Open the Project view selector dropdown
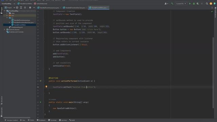Viewport: 217px width, 122px height. click(x=10, y=7)
